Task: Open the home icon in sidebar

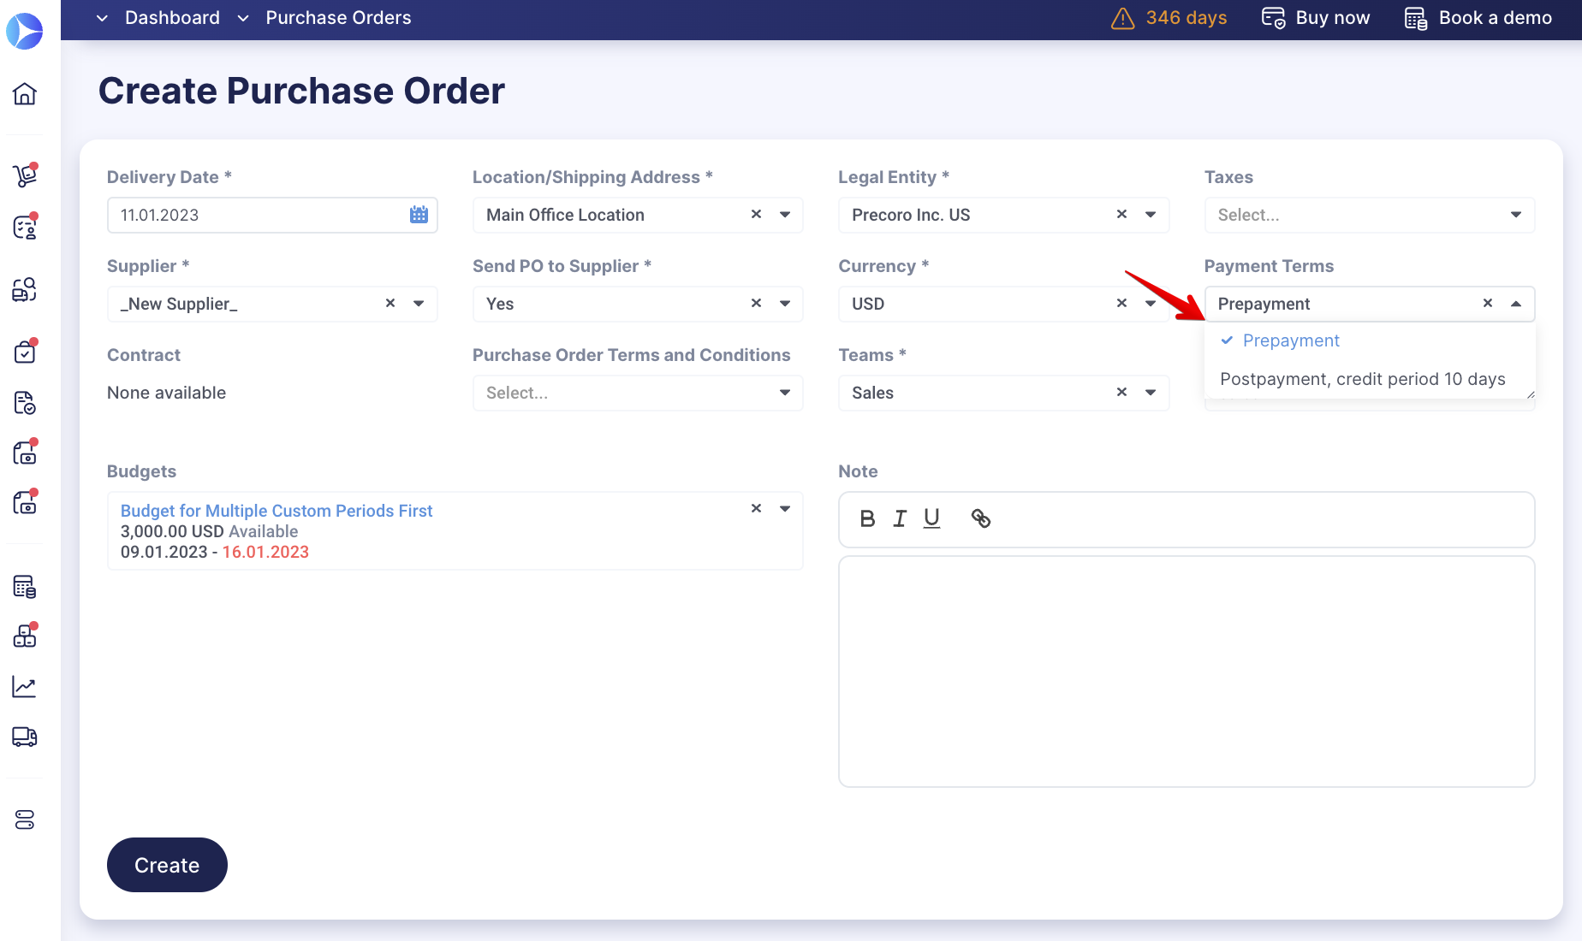Action: point(25,93)
